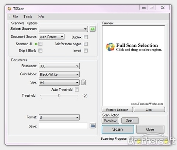Open the Color Mode dropdown
Viewport: 177px width, 150px height.
[x=59, y=74]
